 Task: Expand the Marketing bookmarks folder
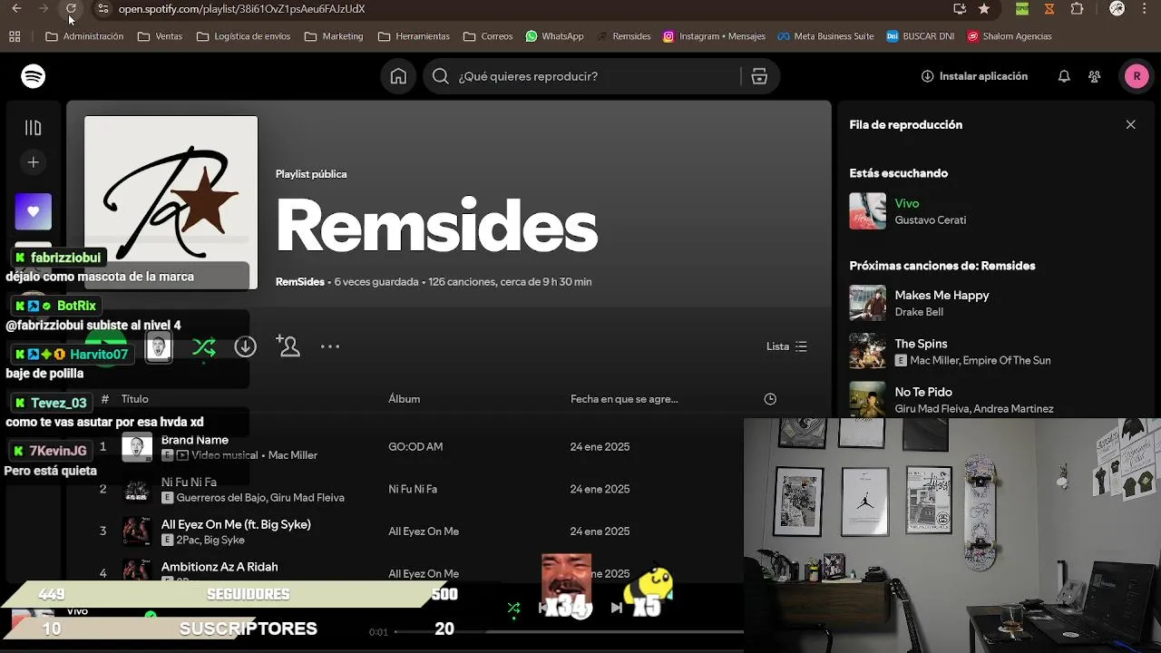pyautogui.click(x=334, y=36)
